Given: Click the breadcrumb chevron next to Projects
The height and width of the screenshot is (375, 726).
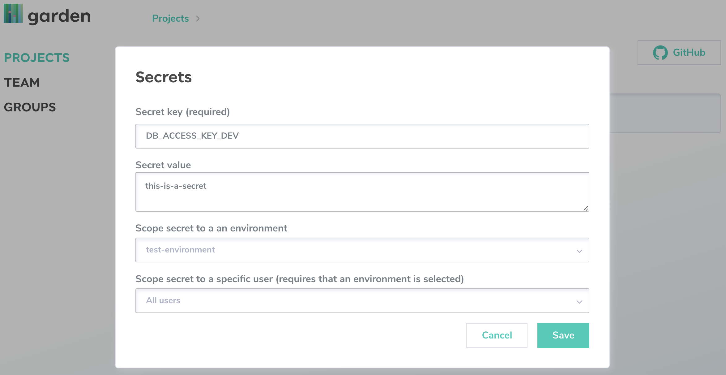Looking at the screenshot, I should pyautogui.click(x=198, y=19).
